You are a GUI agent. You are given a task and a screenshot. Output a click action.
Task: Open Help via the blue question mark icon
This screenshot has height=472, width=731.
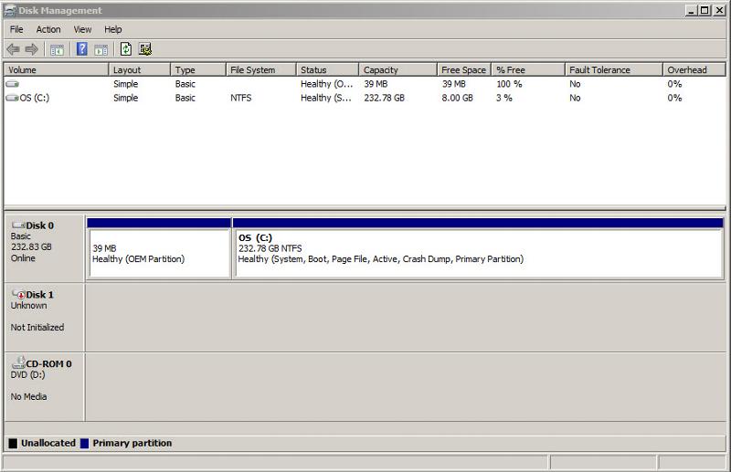pos(81,49)
